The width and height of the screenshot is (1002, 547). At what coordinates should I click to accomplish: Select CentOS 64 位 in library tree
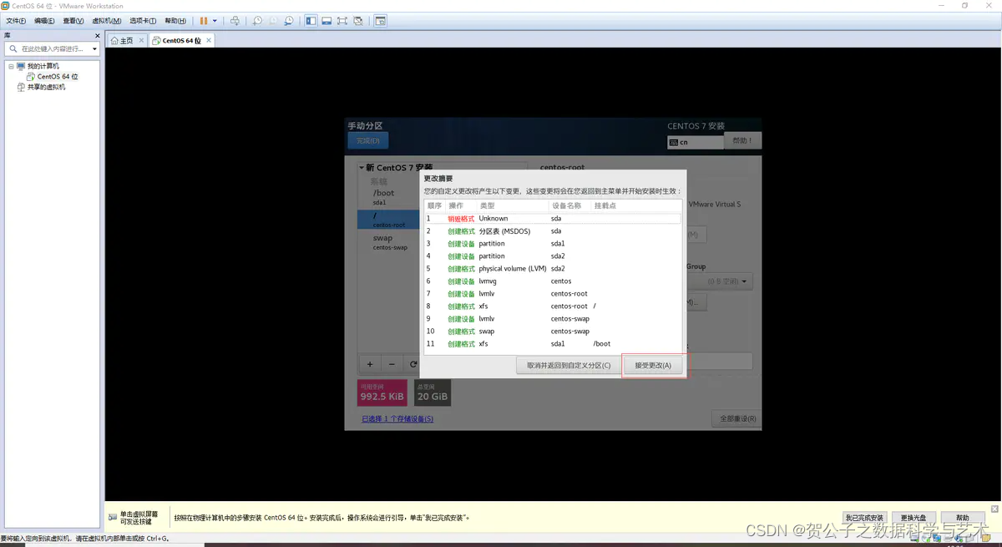click(x=52, y=77)
